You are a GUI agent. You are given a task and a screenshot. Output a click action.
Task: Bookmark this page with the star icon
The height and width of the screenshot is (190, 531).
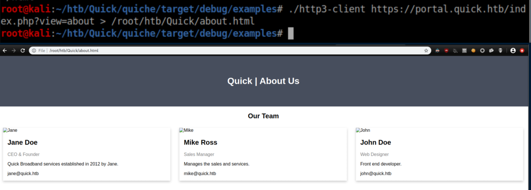426,51
